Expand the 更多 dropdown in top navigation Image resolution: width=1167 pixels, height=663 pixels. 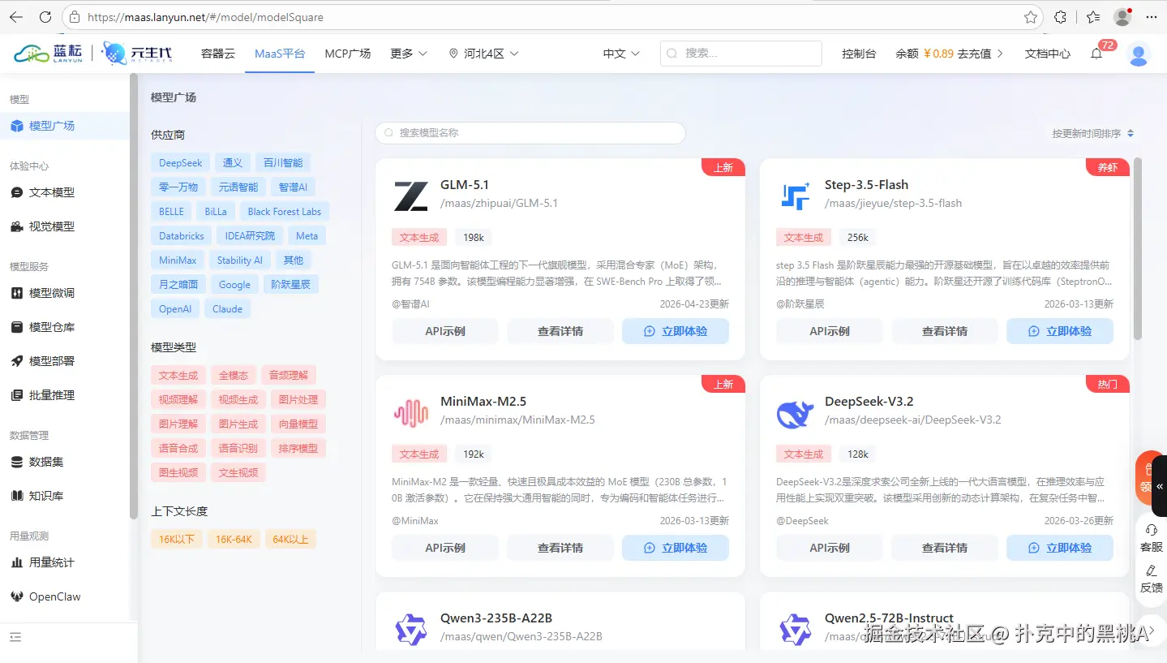tap(408, 54)
